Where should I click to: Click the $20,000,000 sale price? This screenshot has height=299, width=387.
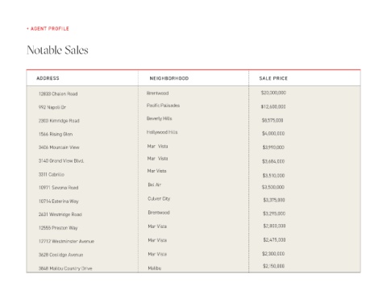(x=273, y=93)
